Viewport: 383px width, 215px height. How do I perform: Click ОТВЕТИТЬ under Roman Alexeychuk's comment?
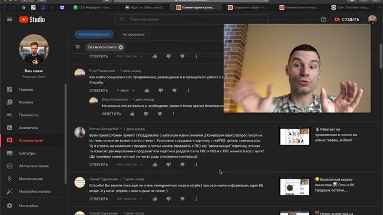point(99,165)
